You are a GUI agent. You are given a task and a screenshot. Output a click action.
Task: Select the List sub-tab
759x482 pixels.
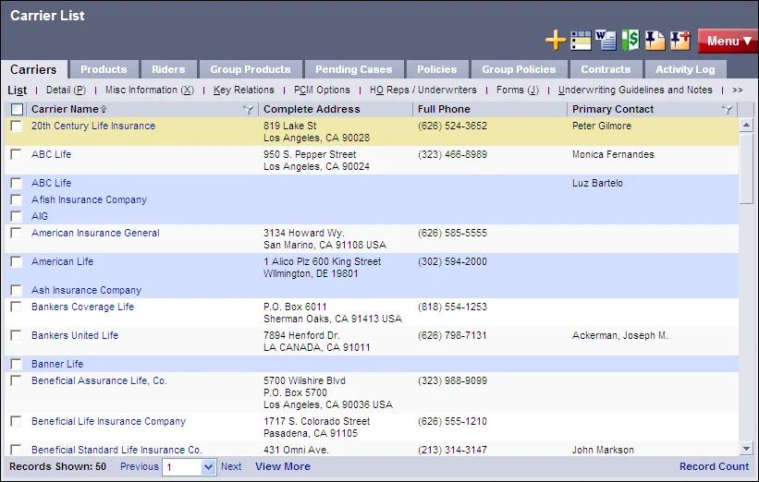point(17,90)
